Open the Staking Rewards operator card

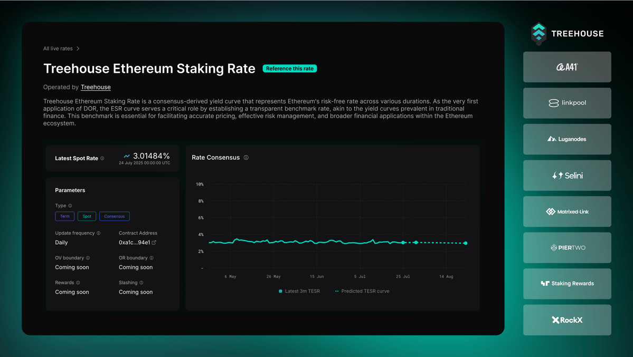(567, 284)
